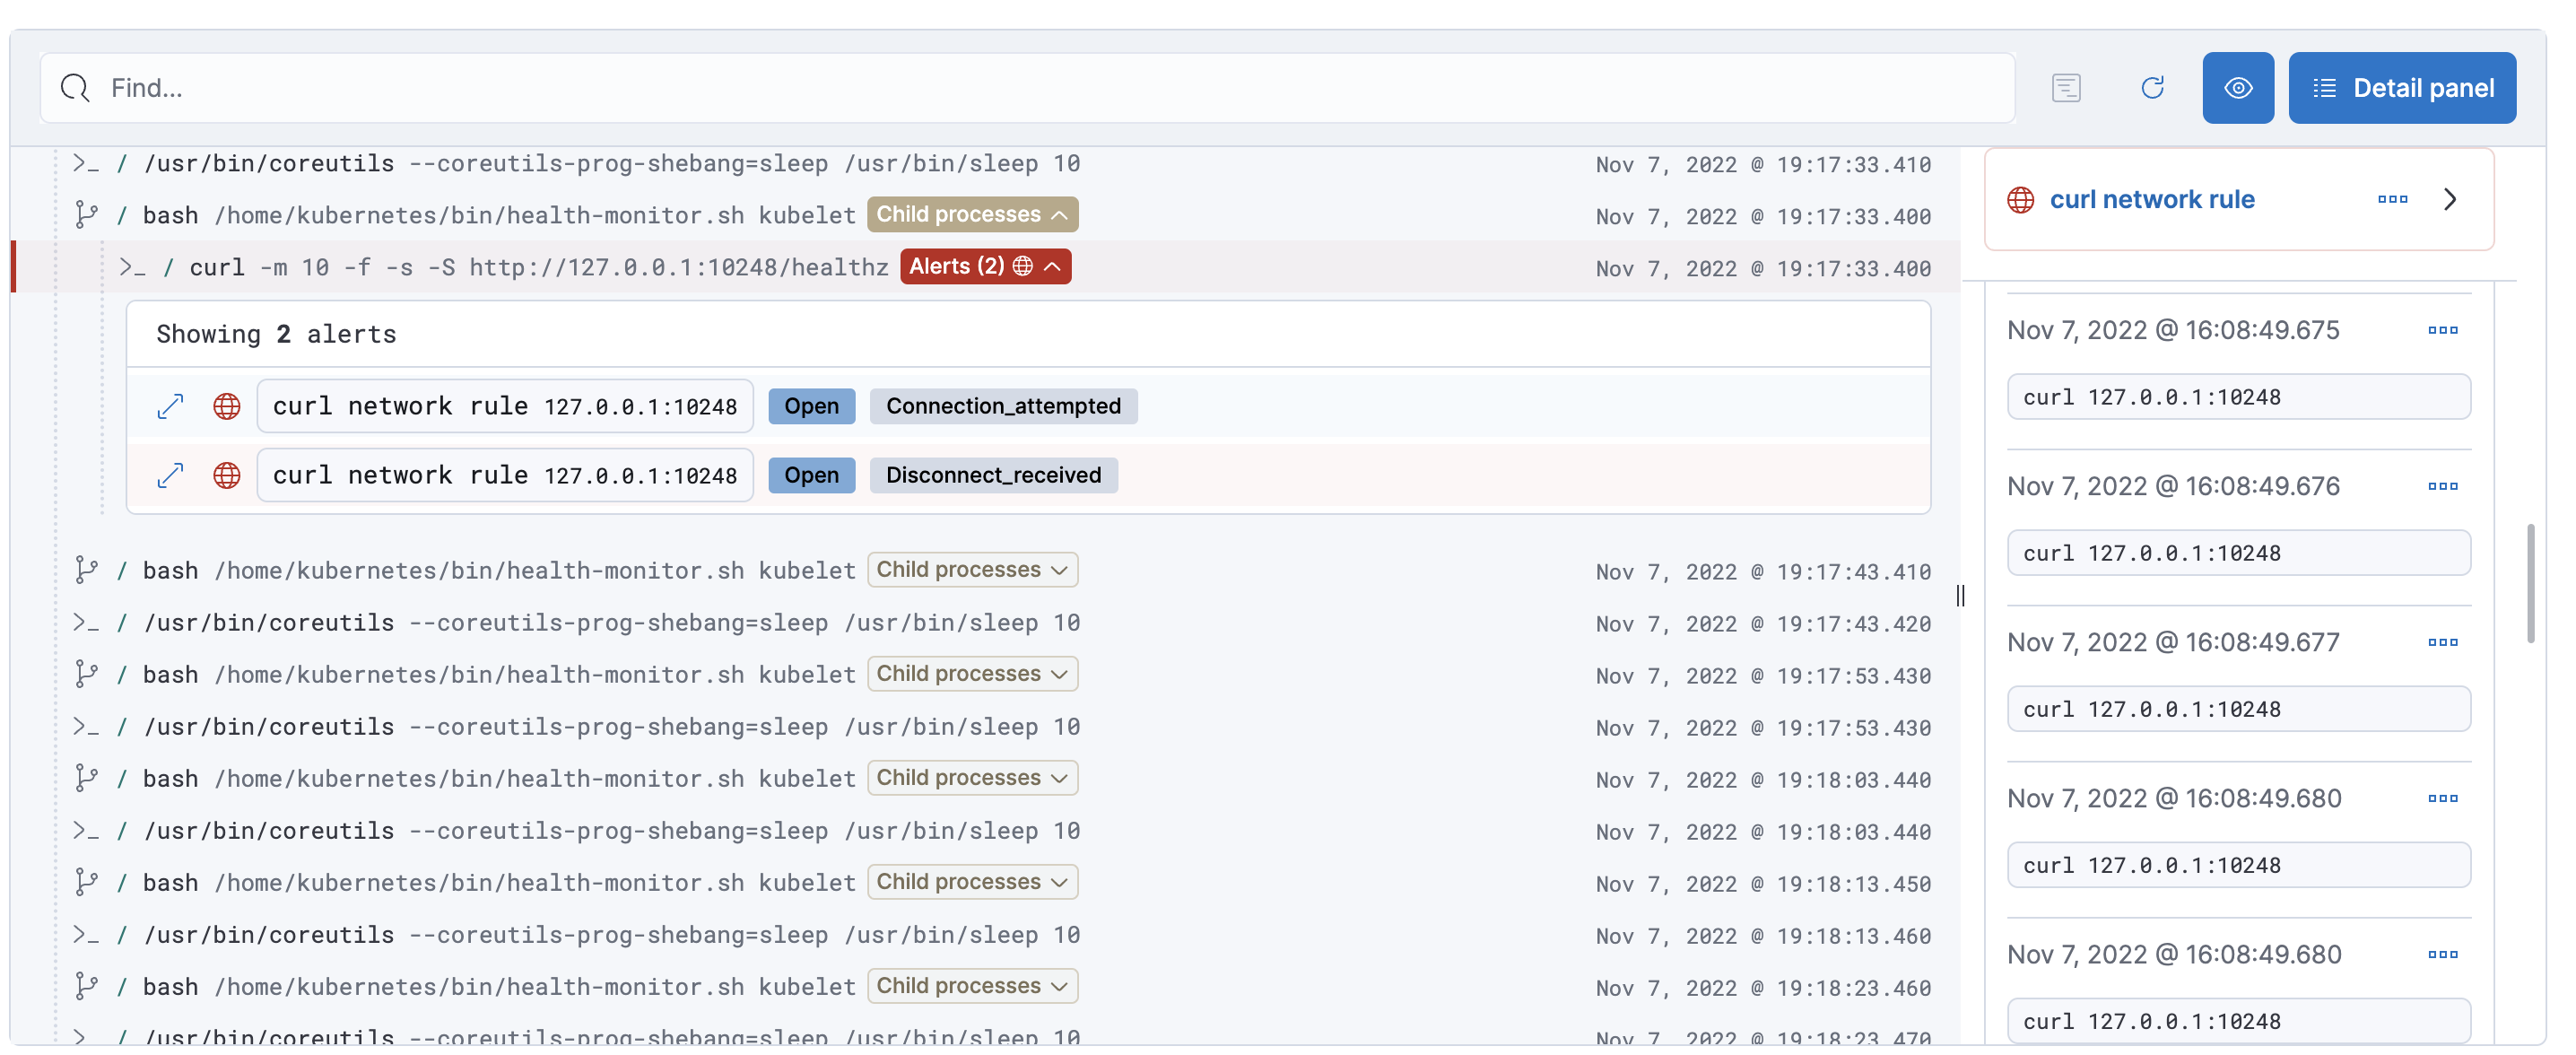Select Showing 2 alerts header text
Viewport: 2576px width, 1055px height.
(x=276, y=334)
